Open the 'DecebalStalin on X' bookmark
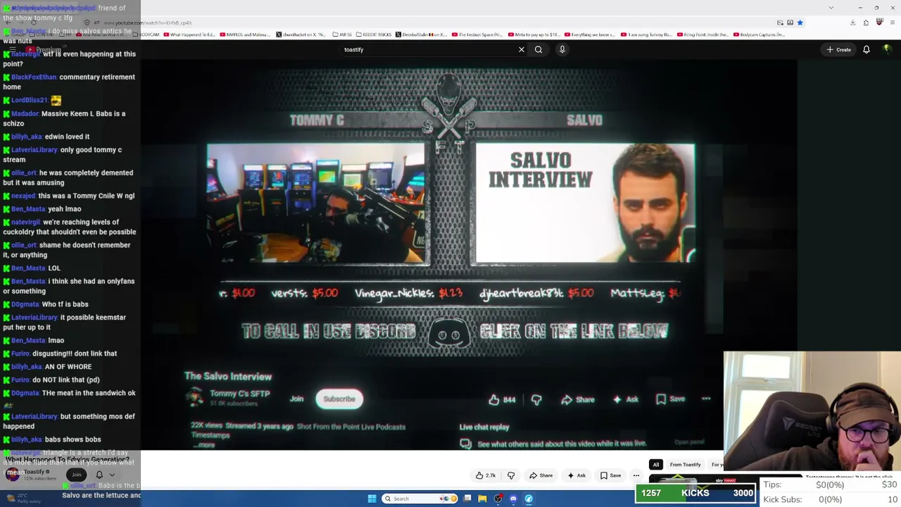This screenshot has height=507, width=901. click(422, 35)
